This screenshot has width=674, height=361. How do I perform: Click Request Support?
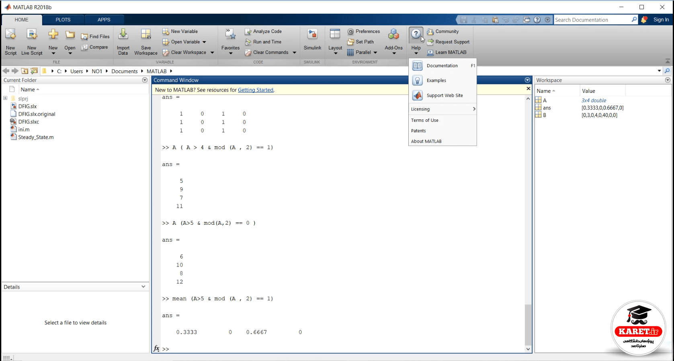(x=448, y=42)
